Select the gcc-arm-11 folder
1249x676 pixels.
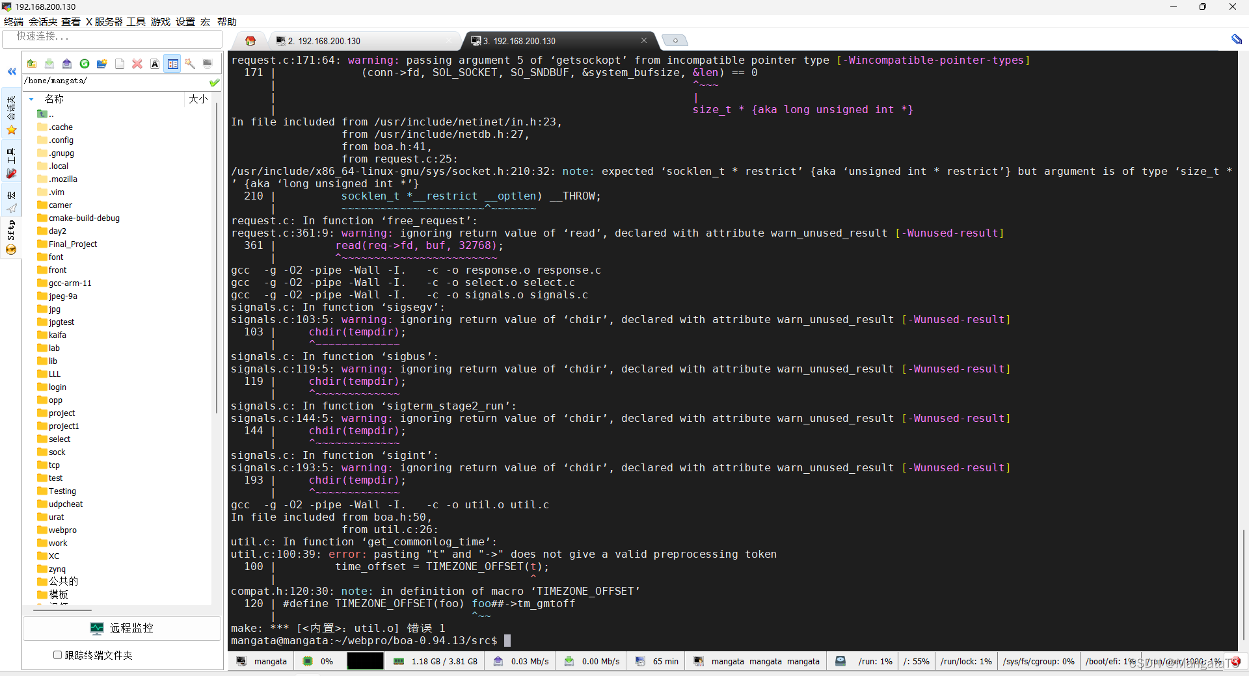pyautogui.click(x=64, y=283)
